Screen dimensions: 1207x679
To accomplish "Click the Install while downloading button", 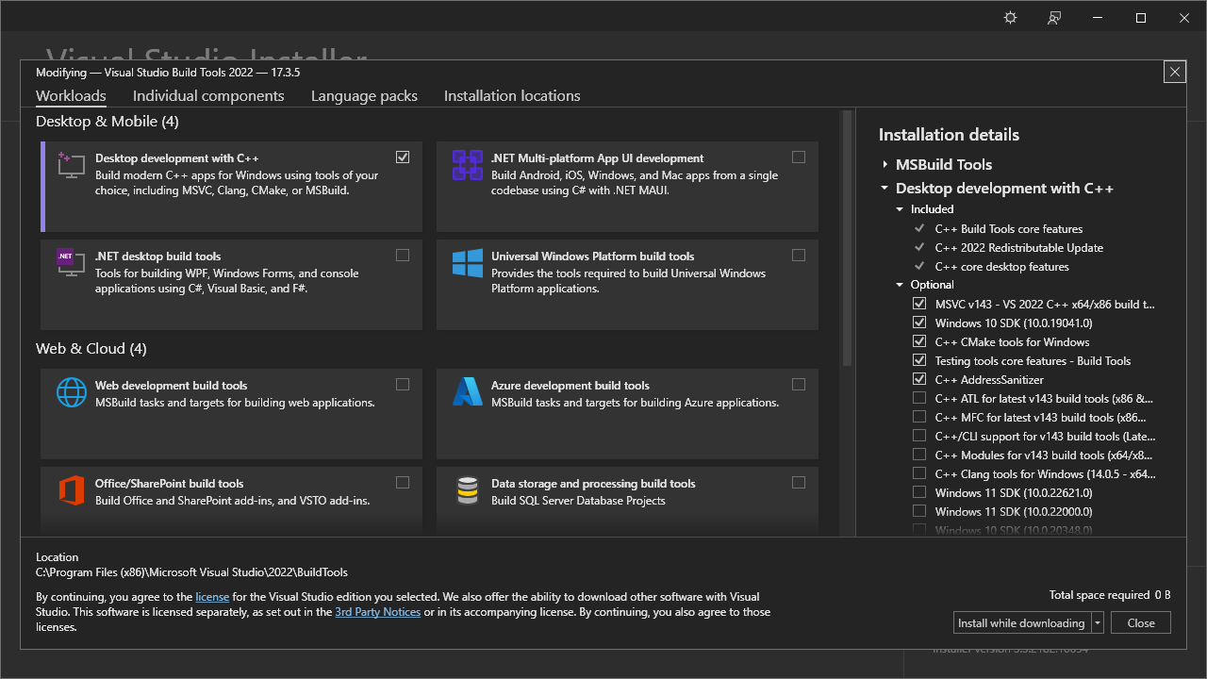I will coord(1021,623).
